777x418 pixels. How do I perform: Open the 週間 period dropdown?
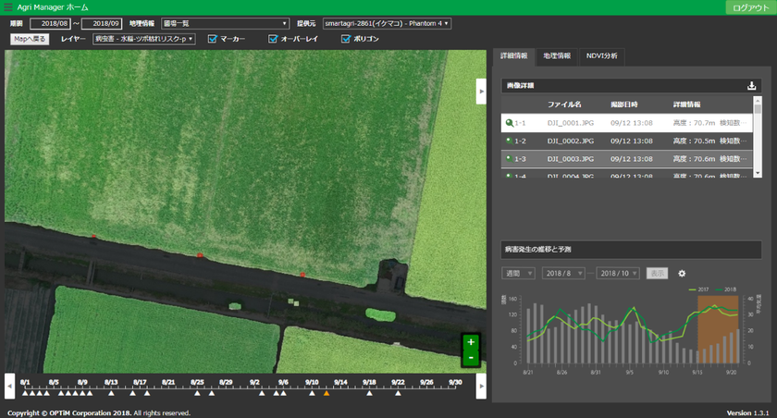tap(518, 274)
